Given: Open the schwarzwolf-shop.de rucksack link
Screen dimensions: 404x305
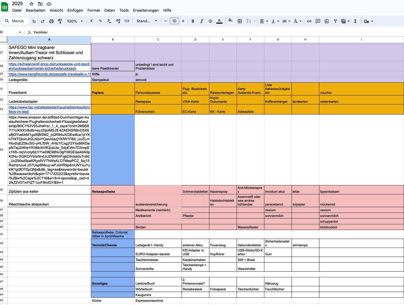Looking at the screenshot, I should (x=49, y=66).
